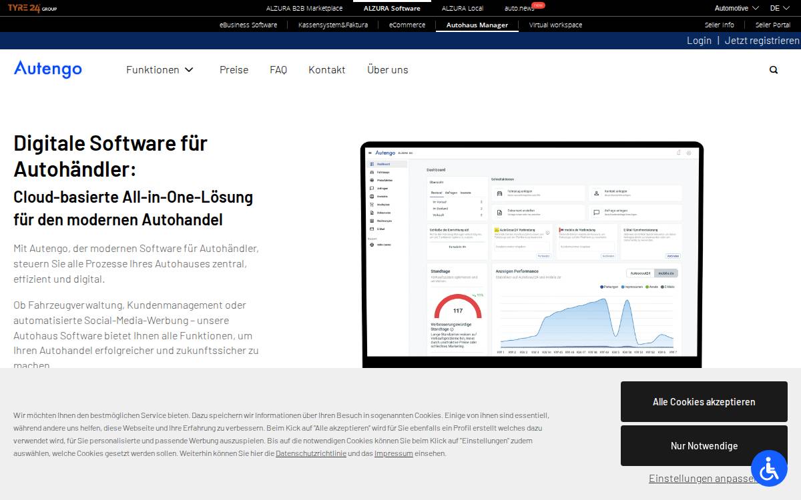Open the accessibility widget icon

769,469
